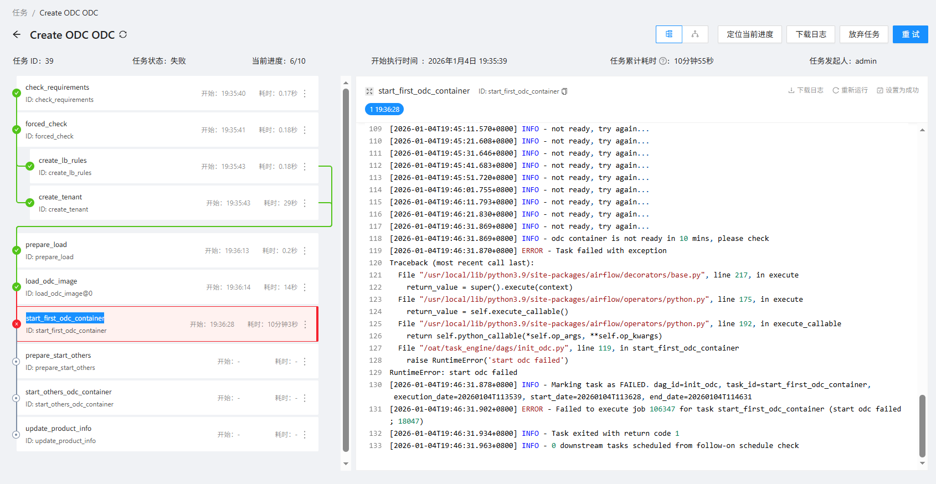Click the task list vertical scrollbar
The height and width of the screenshot is (484, 936).
[346, 271]
